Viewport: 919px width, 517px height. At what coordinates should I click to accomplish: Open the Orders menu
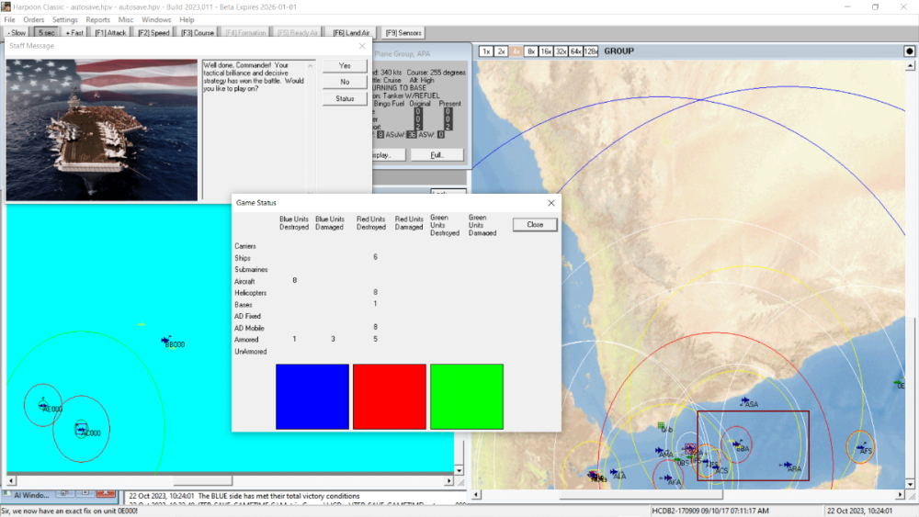[x=33, y=19]
